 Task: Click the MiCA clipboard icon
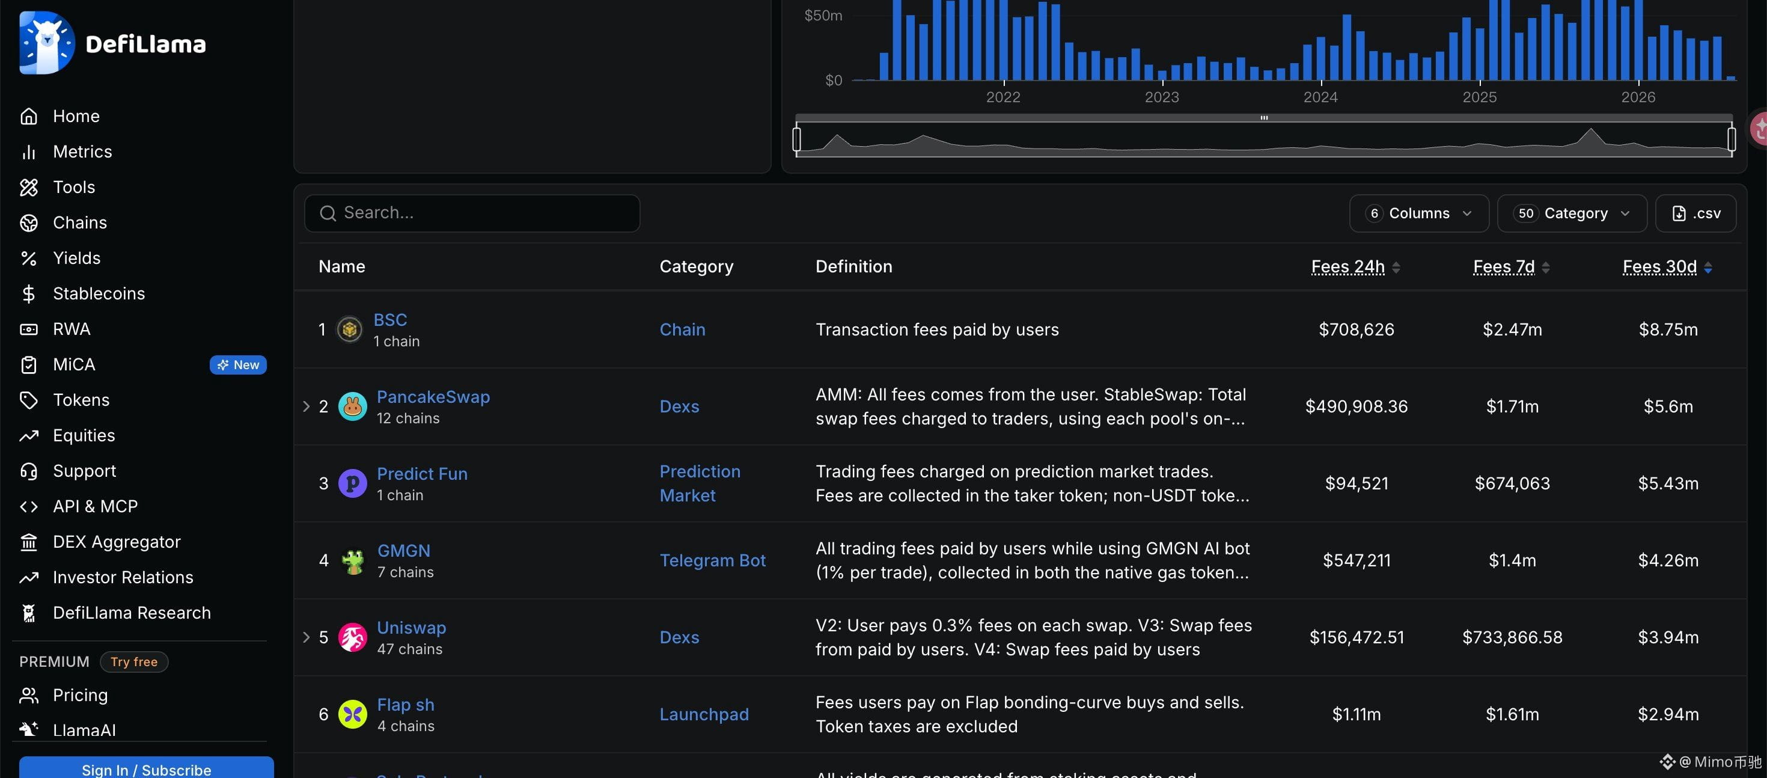pos(29,365)
